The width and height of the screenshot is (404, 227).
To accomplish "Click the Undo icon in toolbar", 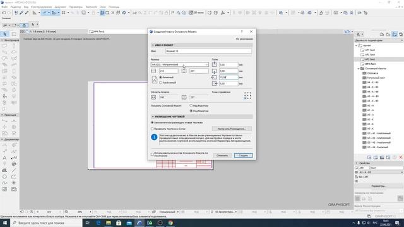I will 4,13.
